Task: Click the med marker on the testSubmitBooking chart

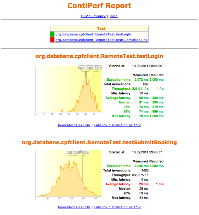Action: pyautogui.click(x=77, y=152)
